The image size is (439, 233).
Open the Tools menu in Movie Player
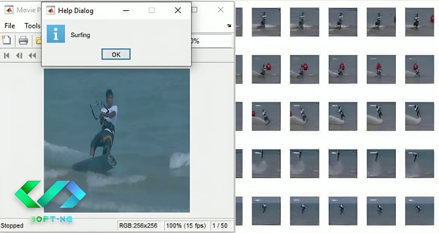point(32,26)
